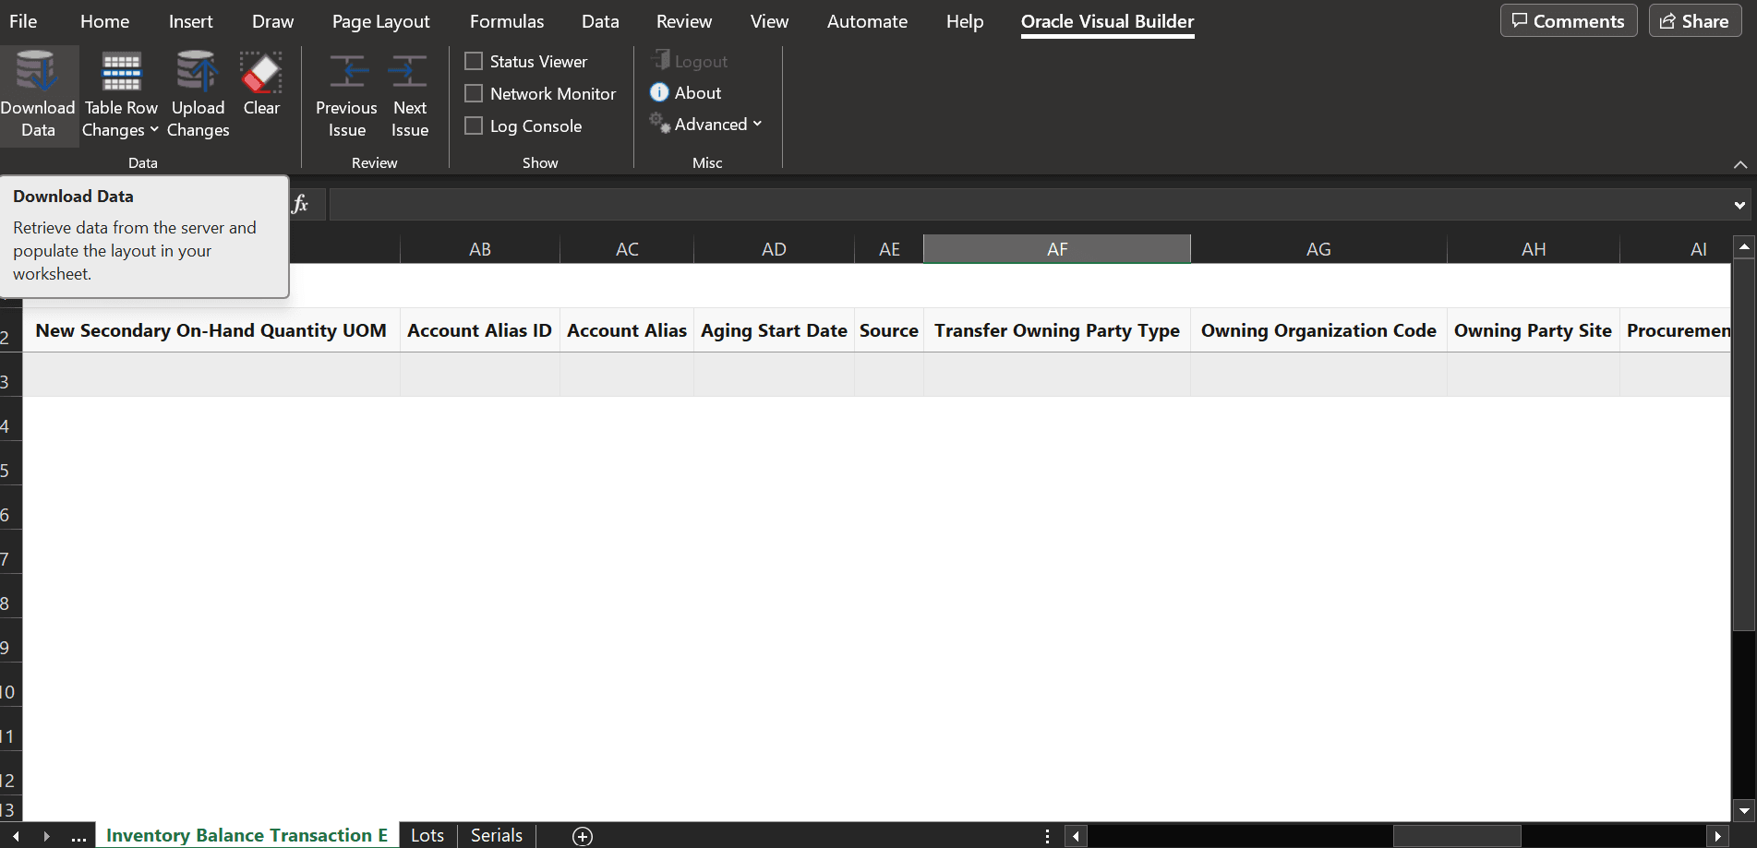This screenshot has height=848, width=1757.
Task: Click into the formula bar input
Action: coord(1029,204)
